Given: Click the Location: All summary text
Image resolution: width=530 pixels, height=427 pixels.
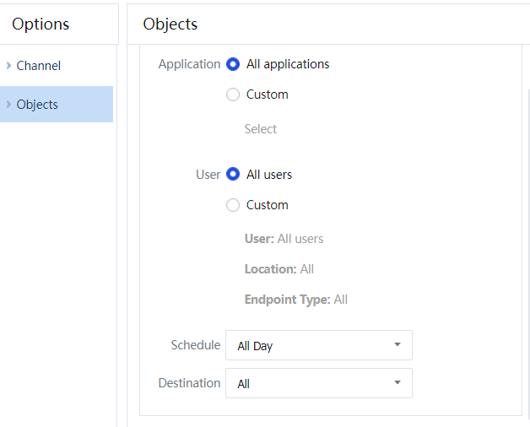Looking at the screenshot, I should pos(279,269).
